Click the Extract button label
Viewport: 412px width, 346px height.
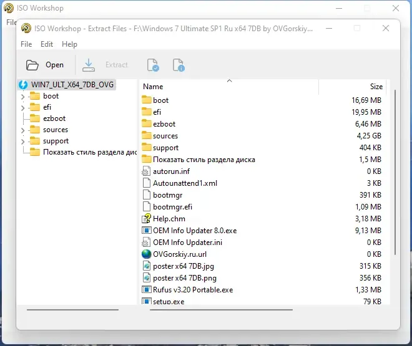116,65
